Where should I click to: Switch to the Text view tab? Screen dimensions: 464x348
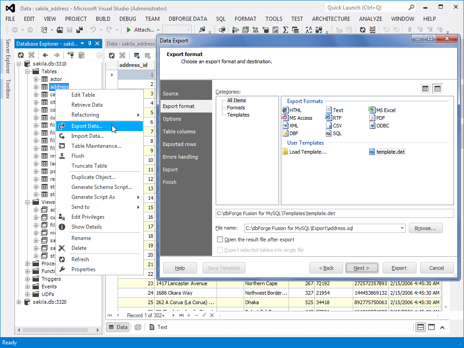[158, 327]
